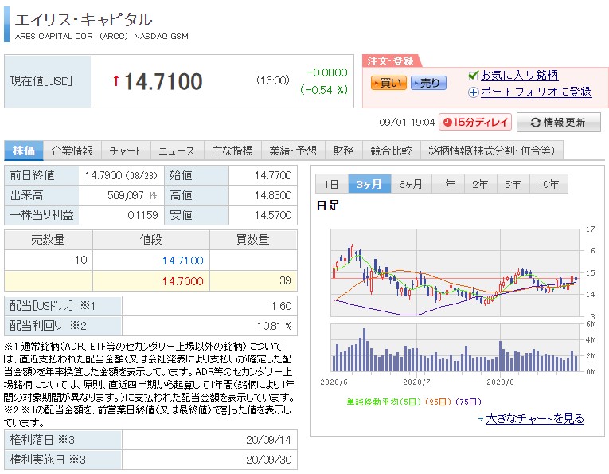The height and width of the screenshot is (474, 609).
Task: Click the 15分ディレイ delay badge
Action: point(475,123)
